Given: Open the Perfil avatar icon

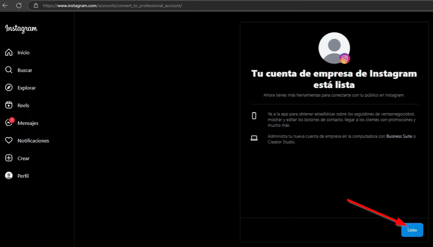Looking at the screenshot, I should (x=9, y=176).
